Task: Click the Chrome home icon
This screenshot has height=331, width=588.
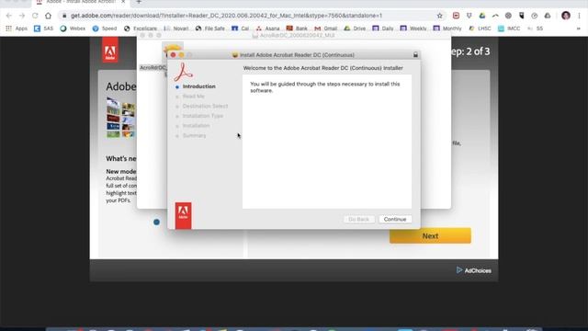Action: [x=48, y=16]
